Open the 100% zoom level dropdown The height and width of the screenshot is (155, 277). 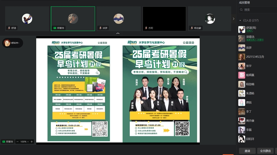[24, 142]
